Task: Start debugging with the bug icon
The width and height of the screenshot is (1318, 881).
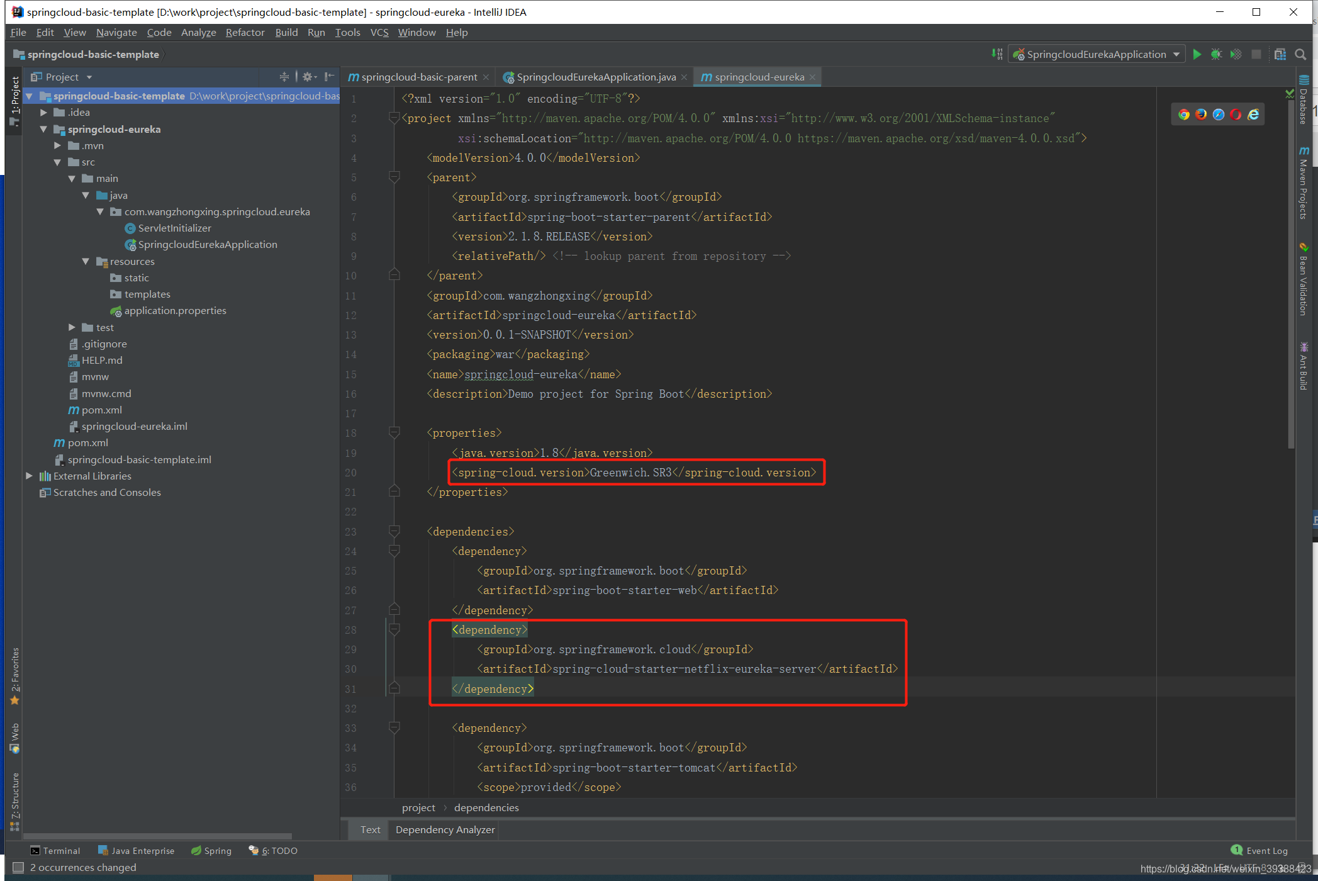Action: point(1216,55)
